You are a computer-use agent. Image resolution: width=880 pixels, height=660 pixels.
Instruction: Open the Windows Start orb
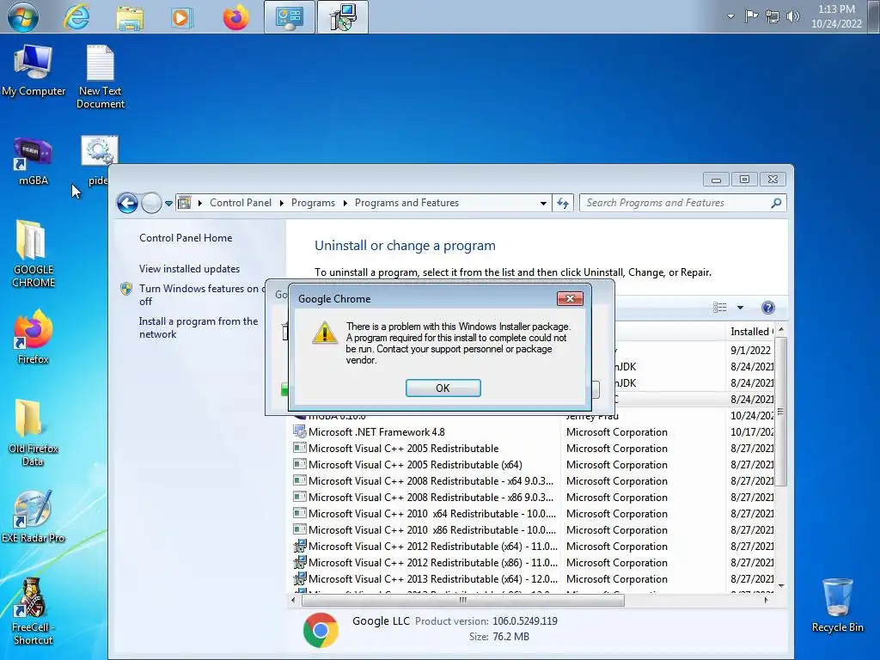click(23, 17)
